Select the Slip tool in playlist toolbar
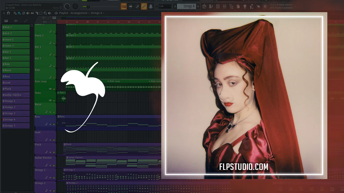The height and width of the screenshot is (193, 344). click(x=32, y=13)
